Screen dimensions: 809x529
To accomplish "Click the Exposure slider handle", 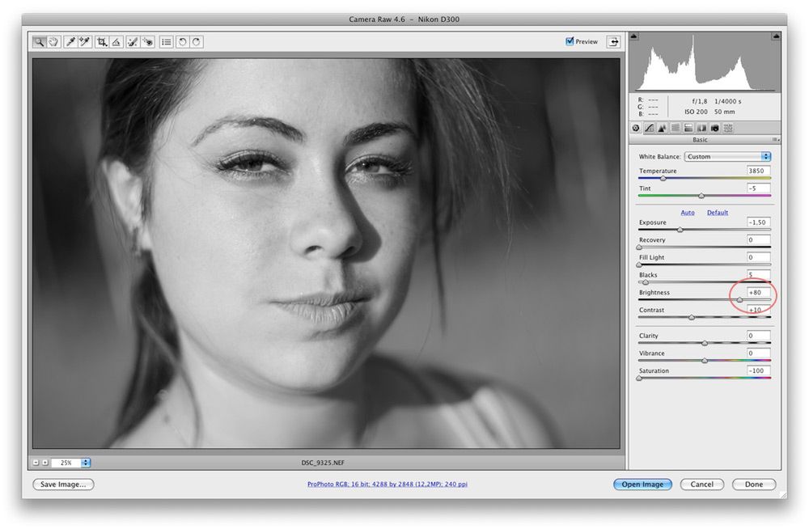I will point(680,231).
